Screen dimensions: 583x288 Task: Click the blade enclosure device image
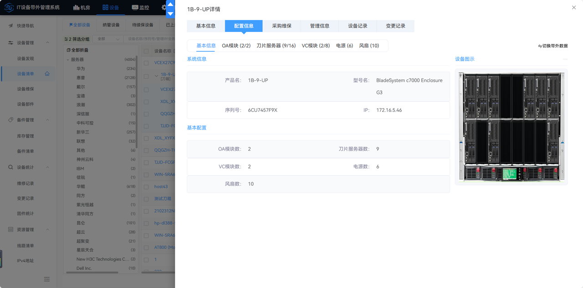511,127
